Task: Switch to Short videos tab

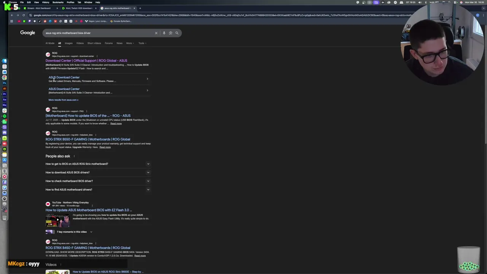Action: point(94,43)
